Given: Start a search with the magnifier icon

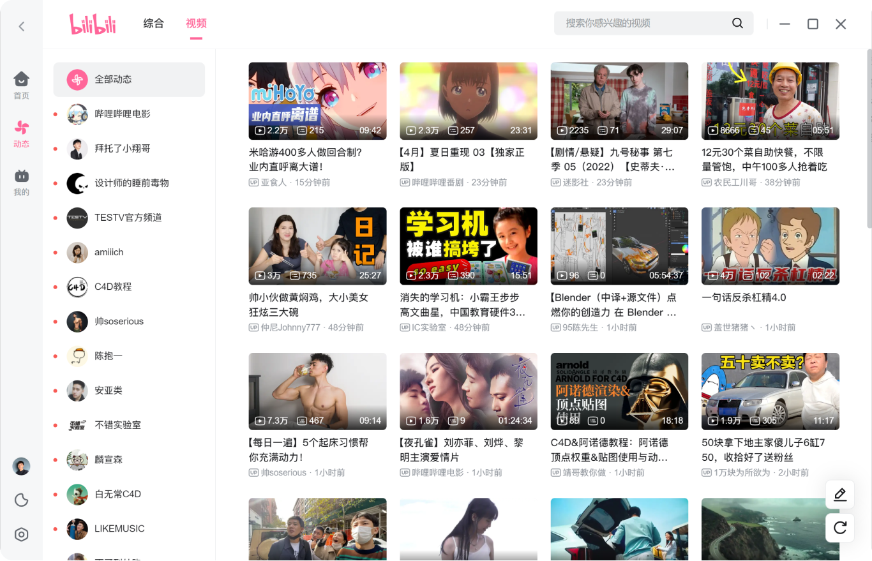Looking at the screenshot, I should point(737,23).
